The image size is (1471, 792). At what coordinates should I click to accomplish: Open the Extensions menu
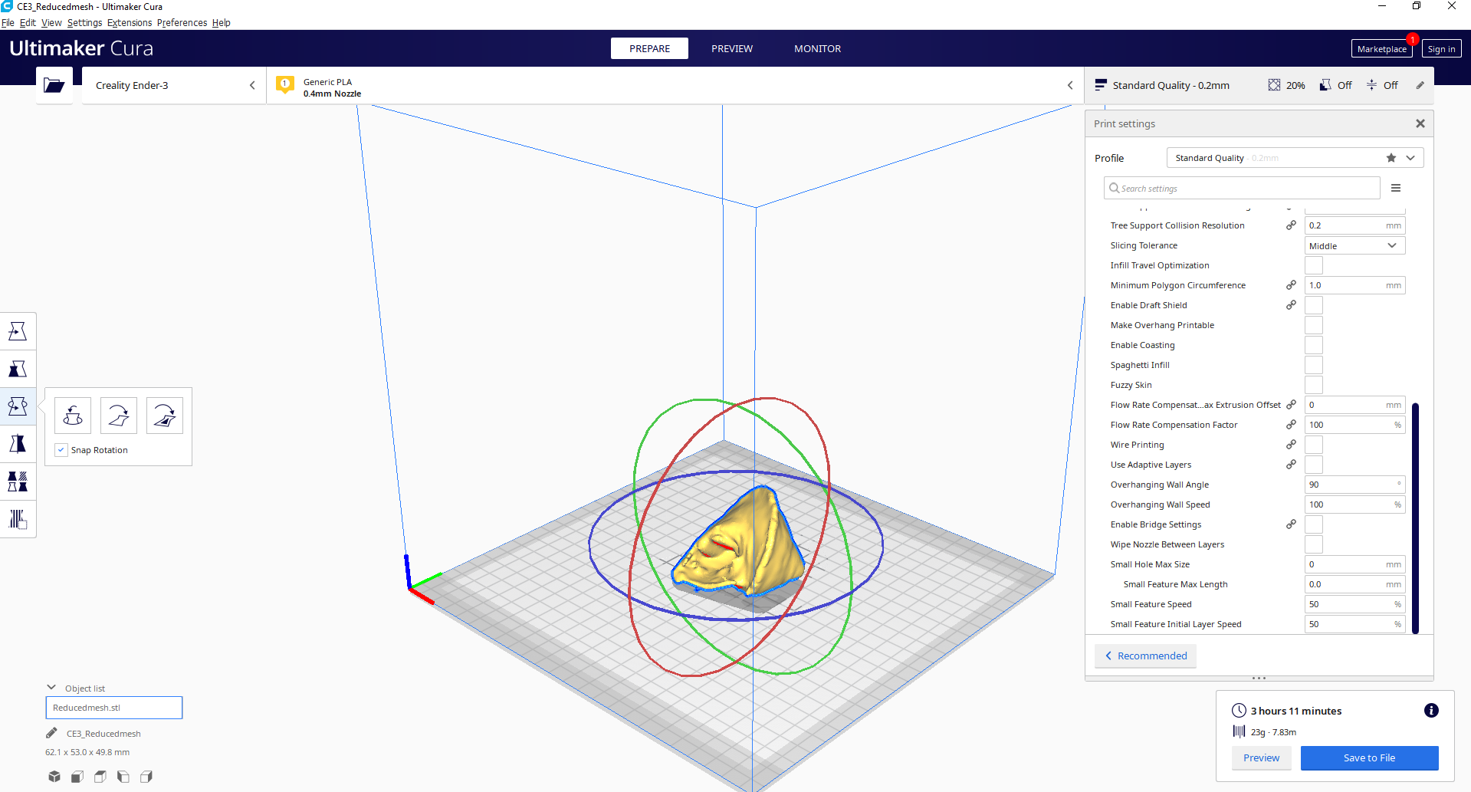pyautogui.click(x=130, y=23)
